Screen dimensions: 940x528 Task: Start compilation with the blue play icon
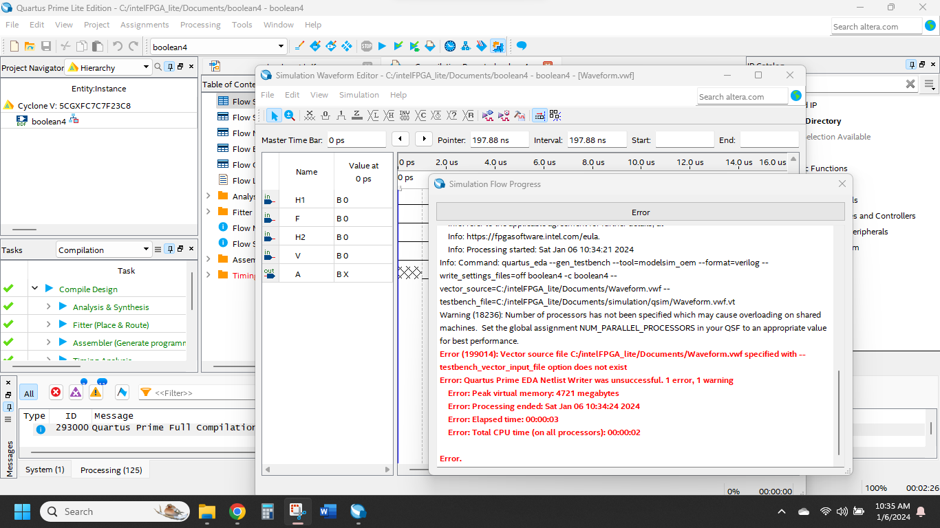(x=383, y=46)
